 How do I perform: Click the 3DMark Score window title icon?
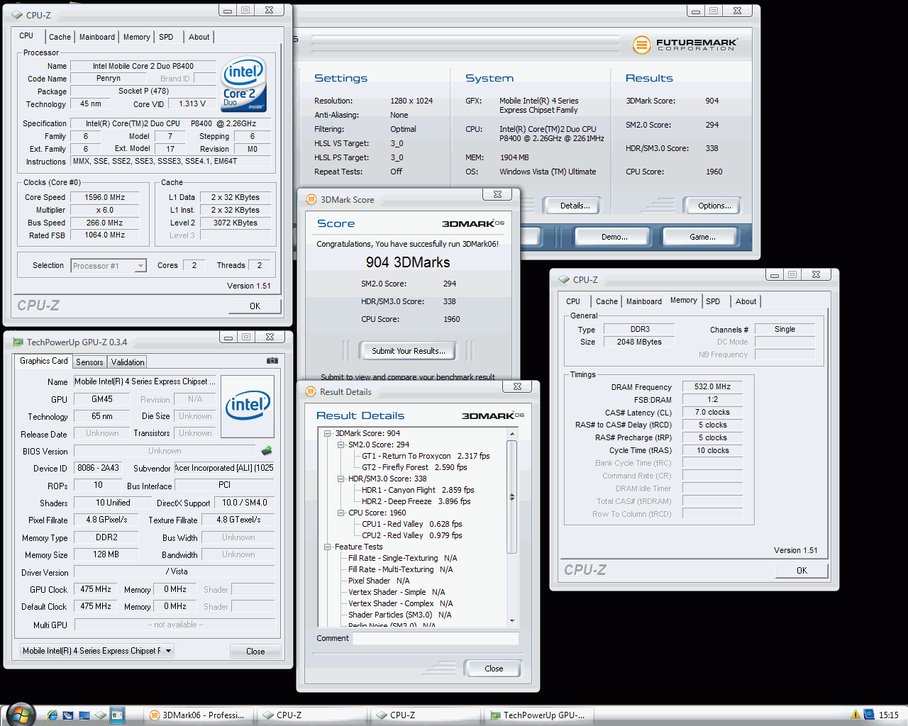[x=311, y=200]
